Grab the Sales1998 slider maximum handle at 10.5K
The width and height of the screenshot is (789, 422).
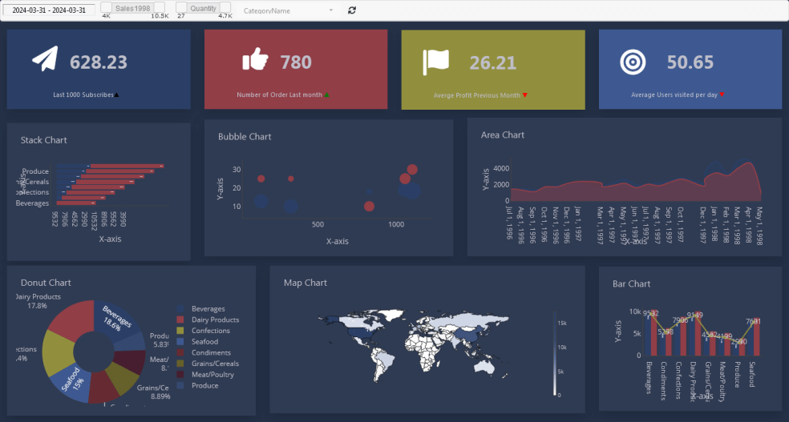160,7
